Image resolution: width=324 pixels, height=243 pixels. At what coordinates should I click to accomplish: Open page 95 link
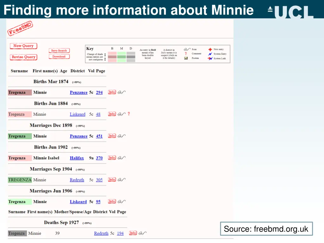tap(98, 202)
